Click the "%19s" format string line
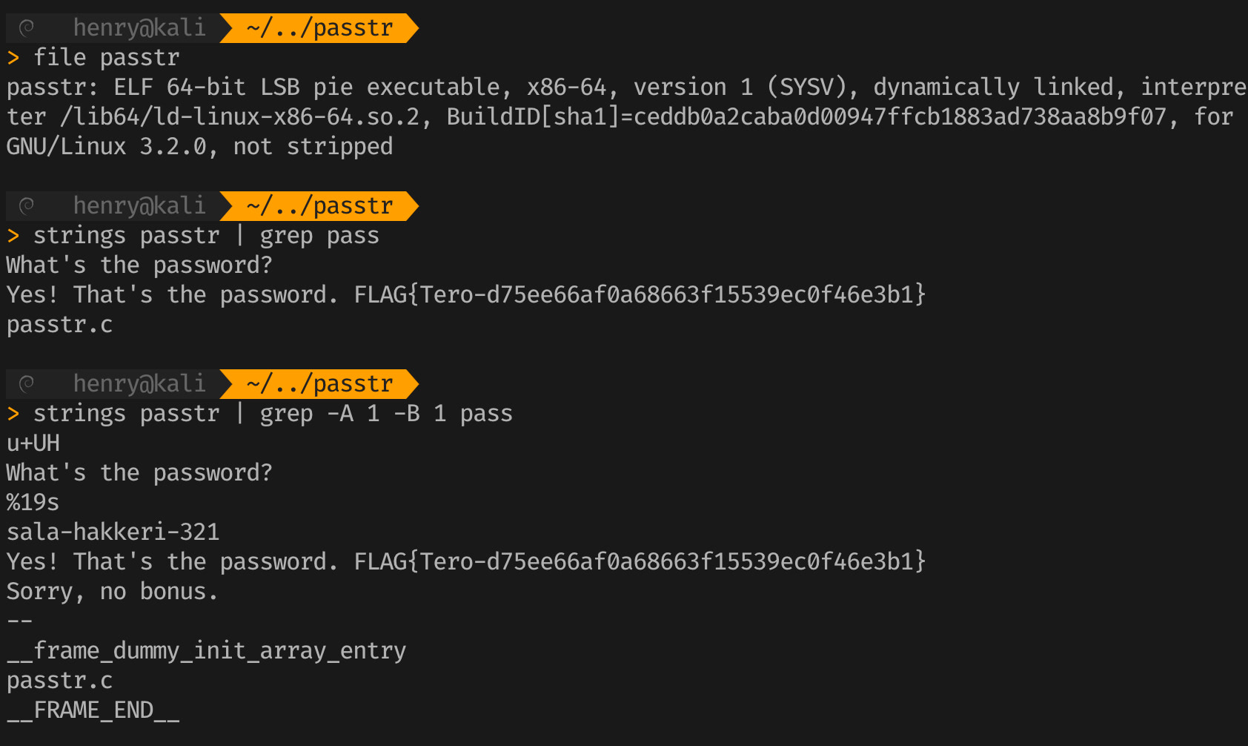This screenshot has height=746, width=1248. click(x=33, y=502)
